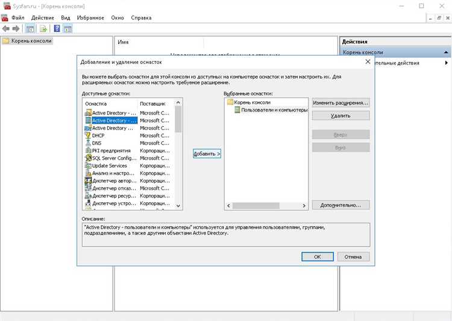The width and height of the screenshot is (452, 321).
Task: Select the DNS snap-in icon
Action: pyautogui.click(x=88, y=143)
